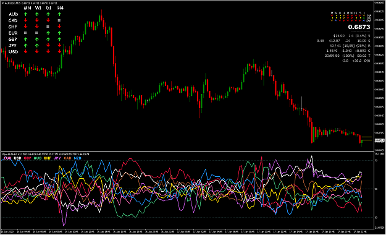Click the EUR W1 neutral gray square
The height and width of the screenshot is (235, 386).
[36, 33]
